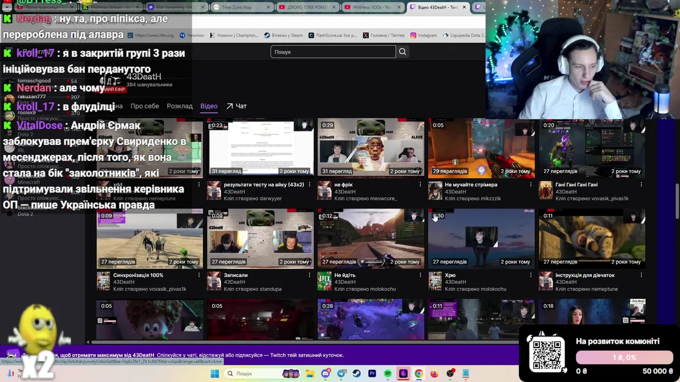Play the 0:09 'Синхронізація 100%' thumbnail
This screenshot has width=680, height=382.
150,238
